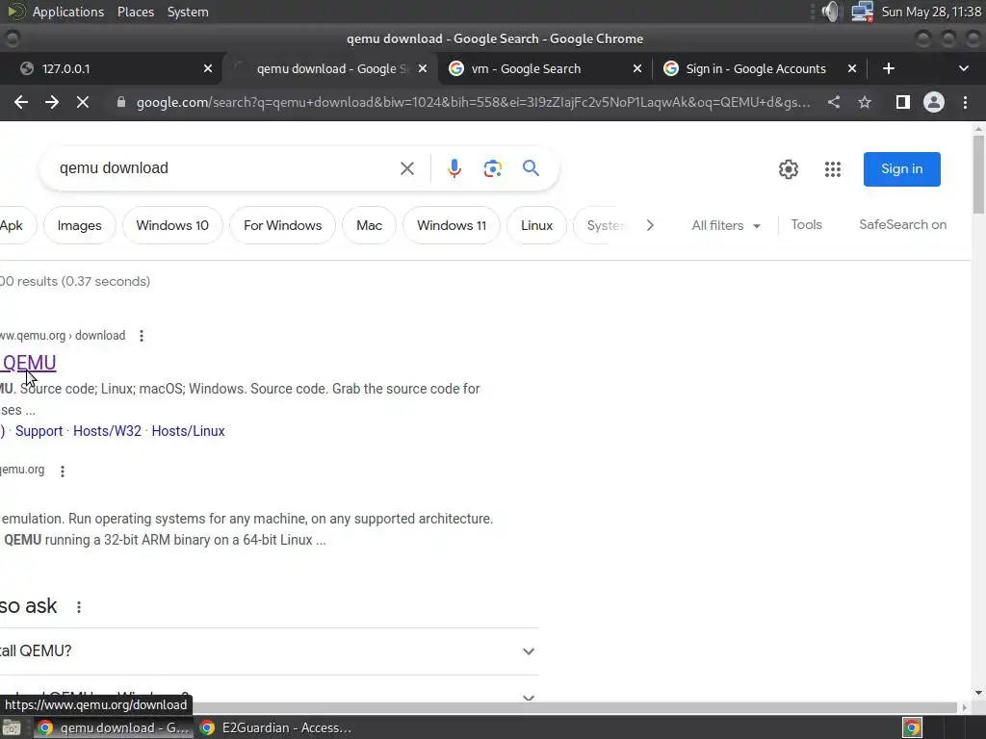Viewport: 986px width, 739px height.
Task: Open more options for qemu.org result
Action: point(63,471)
